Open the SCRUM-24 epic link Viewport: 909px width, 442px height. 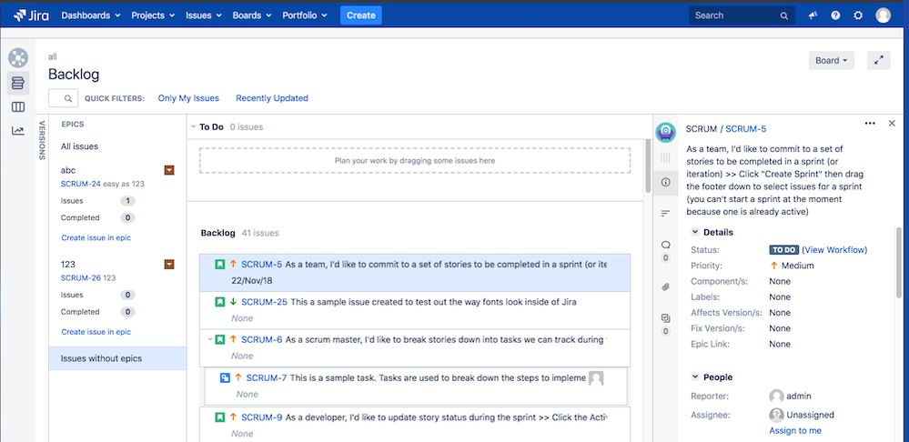pos(81,185)
